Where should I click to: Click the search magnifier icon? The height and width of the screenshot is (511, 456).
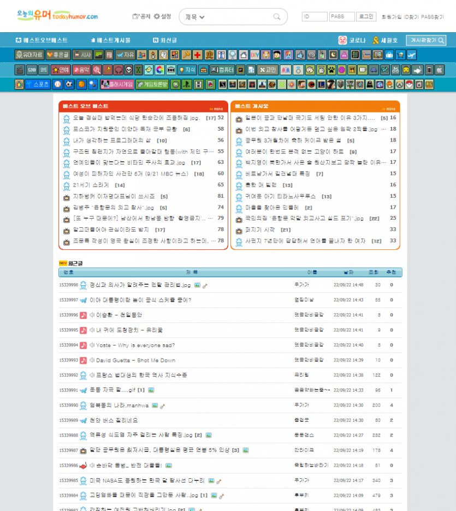point(276,17)
